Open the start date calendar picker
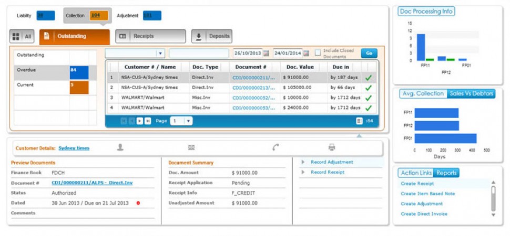The width and height of the screenshot is (510, 236). 266,53
